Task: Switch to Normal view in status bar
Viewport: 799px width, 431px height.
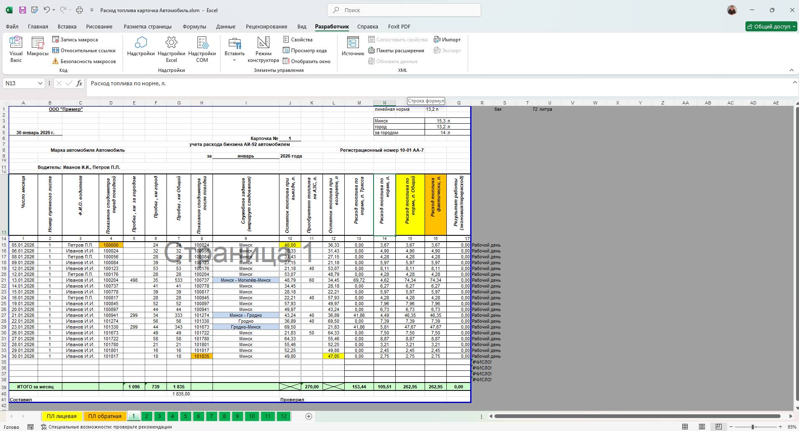Action: pos(685,427)
